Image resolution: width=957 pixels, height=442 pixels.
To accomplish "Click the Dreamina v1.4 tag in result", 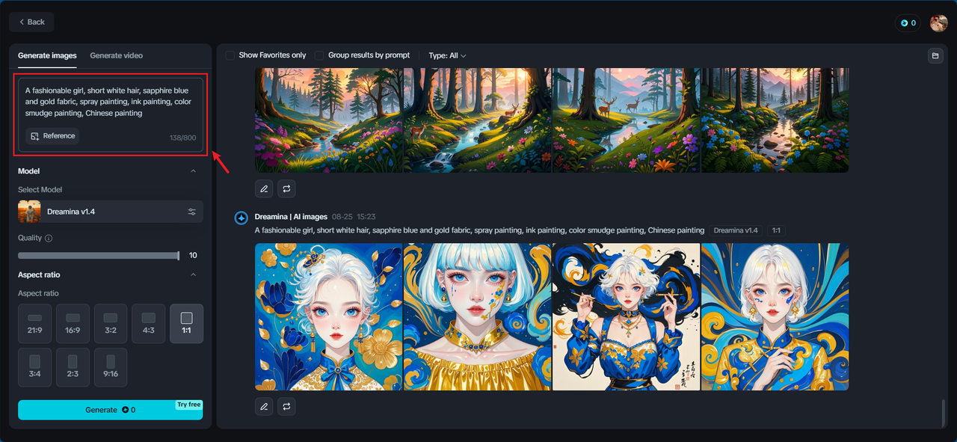I will tap(736, 230).
